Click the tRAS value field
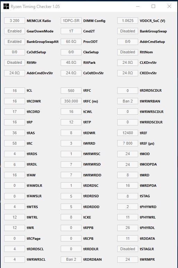178x268 pixels. point(15,133)
